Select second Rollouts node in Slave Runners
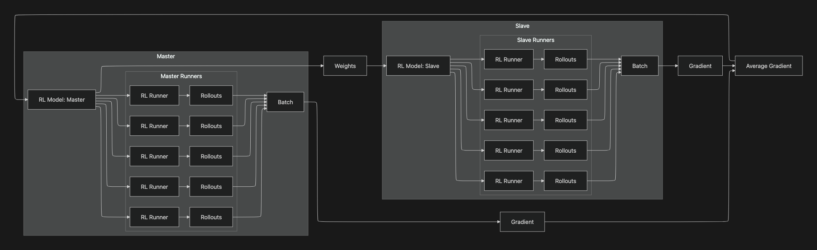Image resolution: width=817 pixels, height=250 pixels. pyautogui.click(x=566, y=90)
